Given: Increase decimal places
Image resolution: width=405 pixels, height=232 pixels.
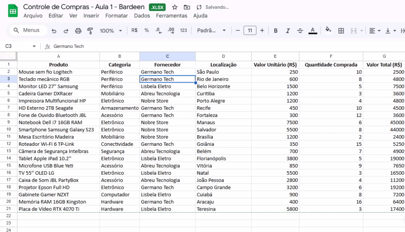Looking at the screenshot, I should tap(171, 30).
